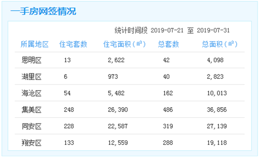Screen dimensions: 259x157
Task: Click 湖里区 住宅面积 value 973
Action: point(113,76)
